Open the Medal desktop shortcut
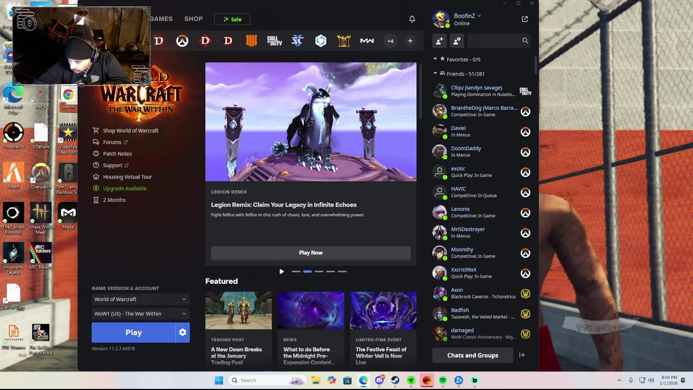The image size is (693, 390). (x=68, y=216)
